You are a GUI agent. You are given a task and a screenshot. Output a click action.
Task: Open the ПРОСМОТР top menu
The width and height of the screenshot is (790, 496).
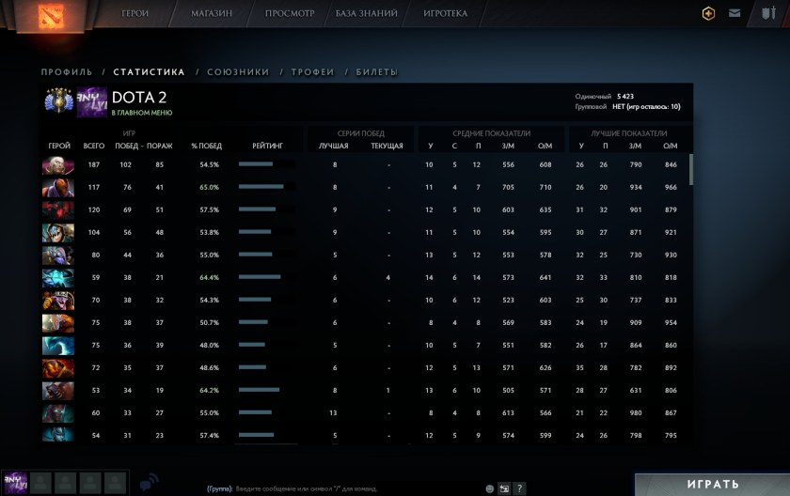pos(290,13)
